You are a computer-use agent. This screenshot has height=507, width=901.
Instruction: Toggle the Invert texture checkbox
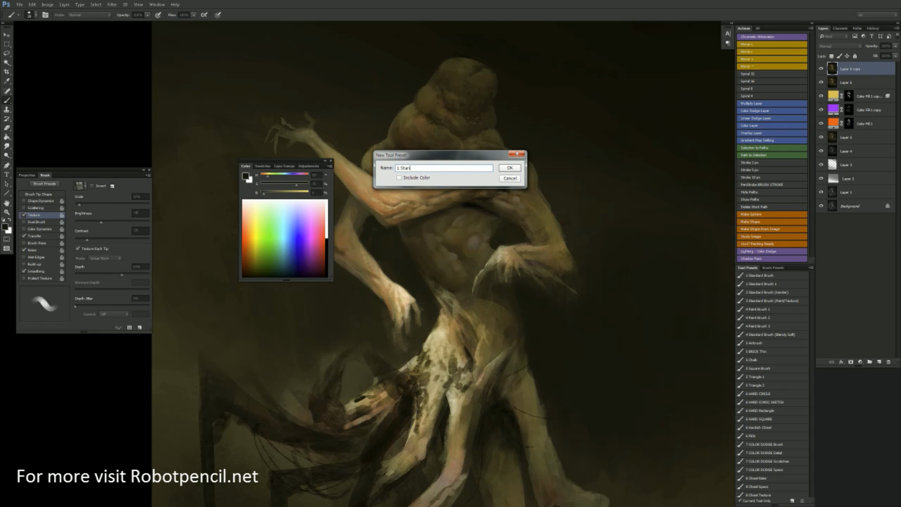click(x=92, y=186)
